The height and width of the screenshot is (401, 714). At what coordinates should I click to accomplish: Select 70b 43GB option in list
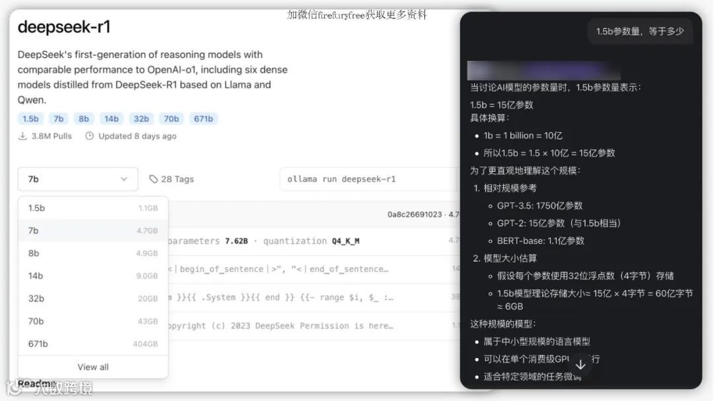pos(93,321)
